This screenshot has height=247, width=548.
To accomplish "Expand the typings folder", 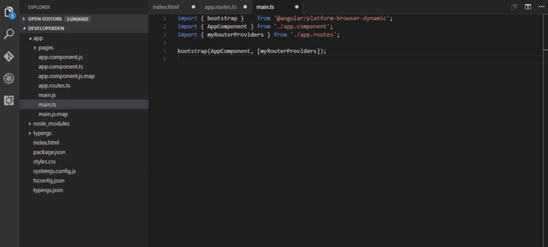I will click(43, 133).
